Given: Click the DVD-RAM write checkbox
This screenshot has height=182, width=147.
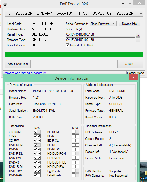Looking at the screenshot, I should [39, 175].
